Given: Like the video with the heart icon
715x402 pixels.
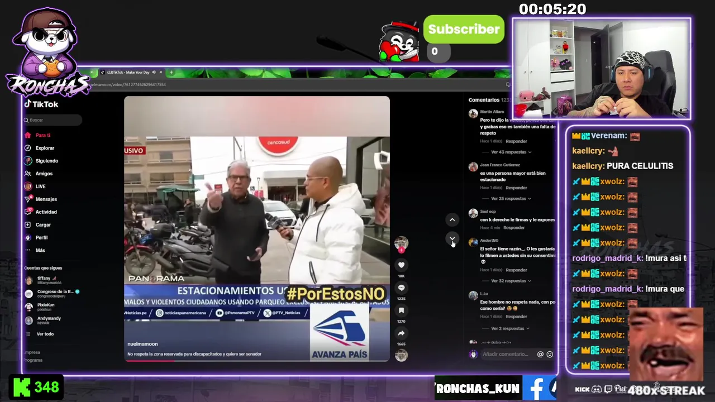Looking at the screenshot, I should [x=401, y=265].
